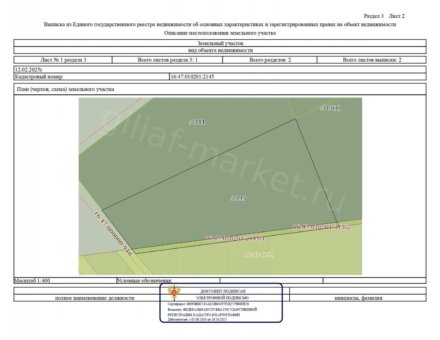Click the label 16:47:010201:2145/1 on the map
Screen dimensions: 440x340
point(235,239)
